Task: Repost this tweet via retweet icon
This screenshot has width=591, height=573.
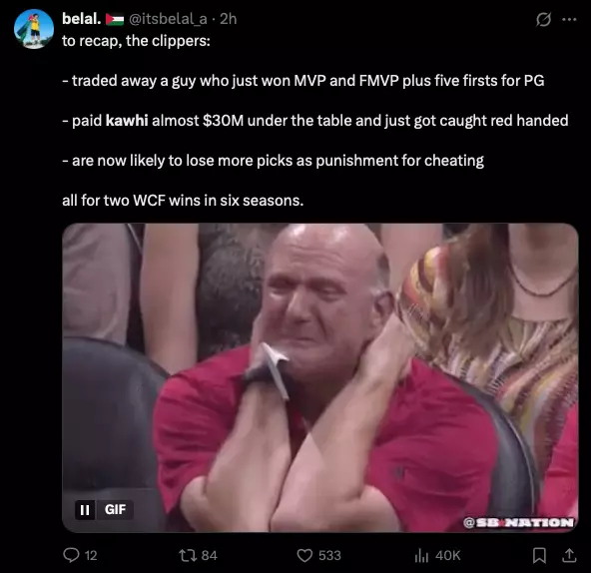Action: point(187,555)
